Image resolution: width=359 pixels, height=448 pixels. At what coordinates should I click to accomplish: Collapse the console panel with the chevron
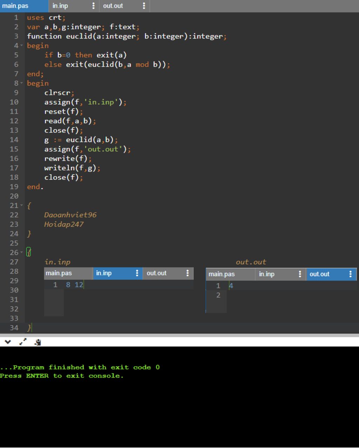pyautogui.click(x=8, y=342)
